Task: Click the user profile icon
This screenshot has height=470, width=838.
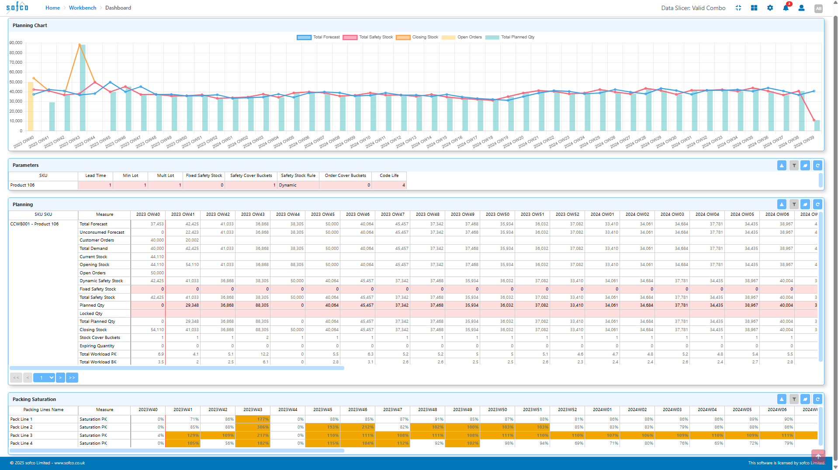Action: pyautogui.click(x=801, y=8)
